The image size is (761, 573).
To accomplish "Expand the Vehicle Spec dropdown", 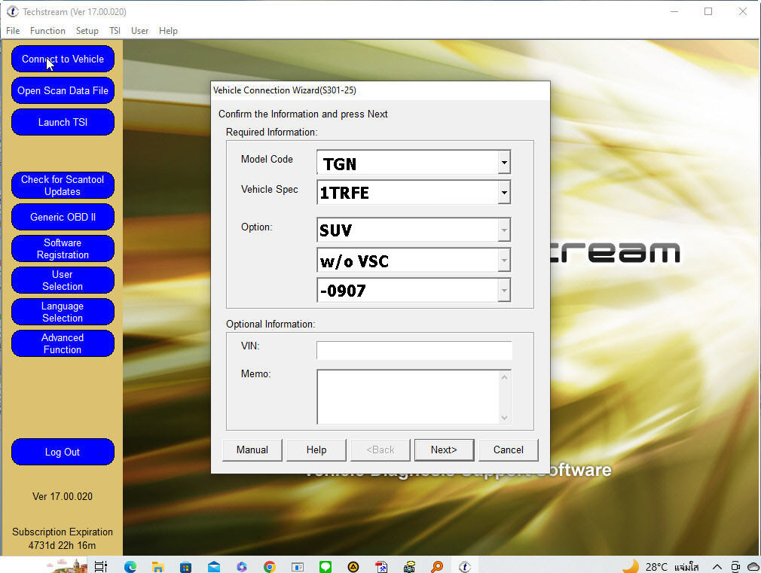I will pos(504,193).
